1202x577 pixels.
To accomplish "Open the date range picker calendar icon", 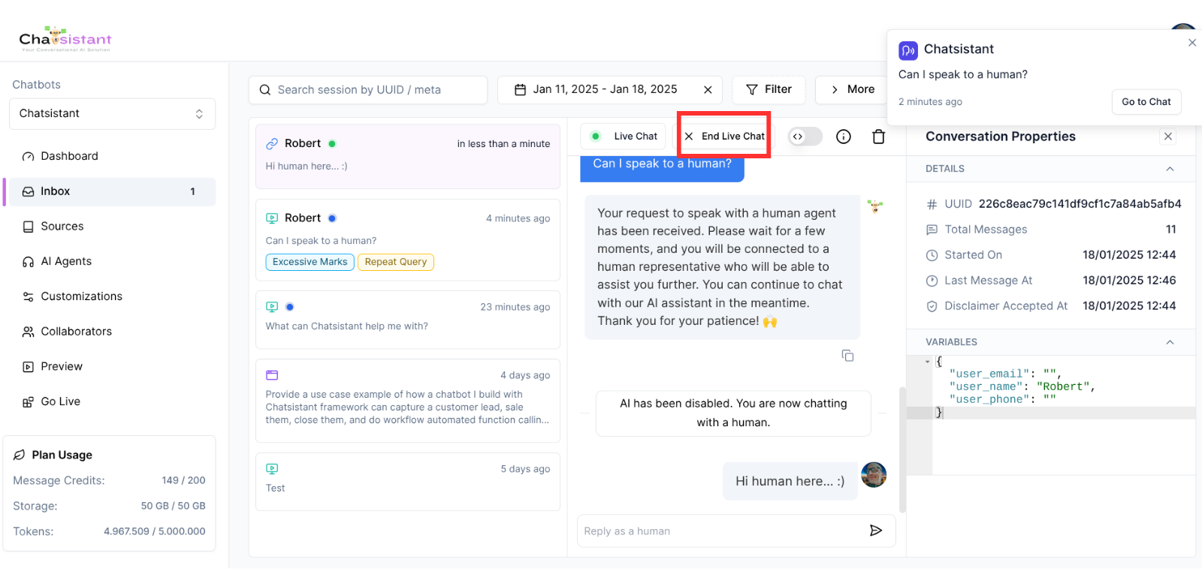I will coord(520,90).
